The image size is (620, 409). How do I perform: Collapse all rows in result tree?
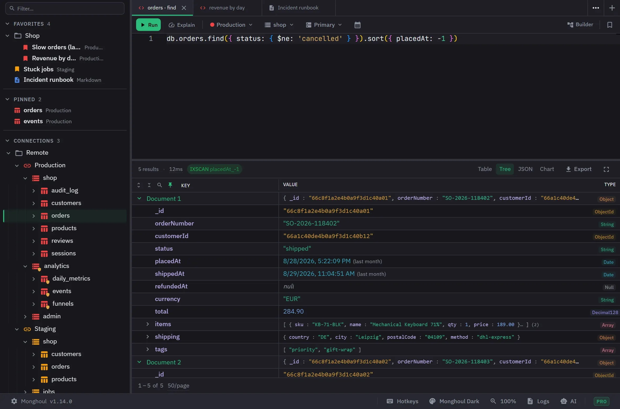(149, 185)
